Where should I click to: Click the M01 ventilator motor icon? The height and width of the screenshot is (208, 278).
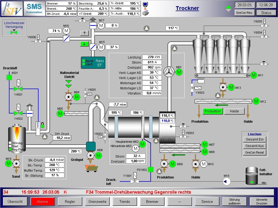point(179,72)
